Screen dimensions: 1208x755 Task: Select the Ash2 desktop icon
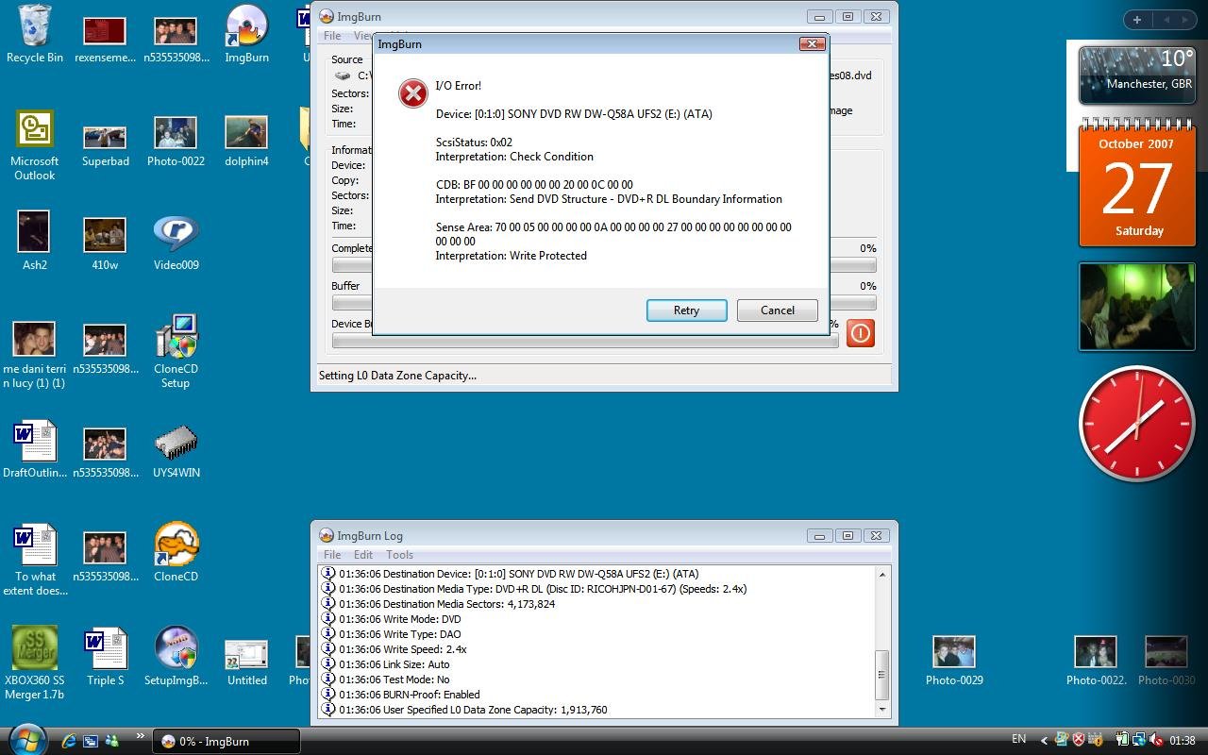(x=35, y=242)
